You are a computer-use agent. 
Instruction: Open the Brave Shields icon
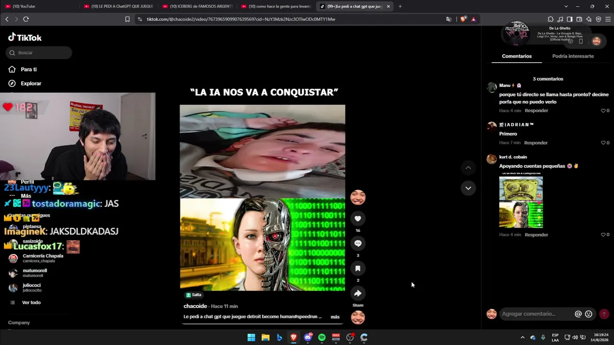pyautogui.click(x=463, y=19)
